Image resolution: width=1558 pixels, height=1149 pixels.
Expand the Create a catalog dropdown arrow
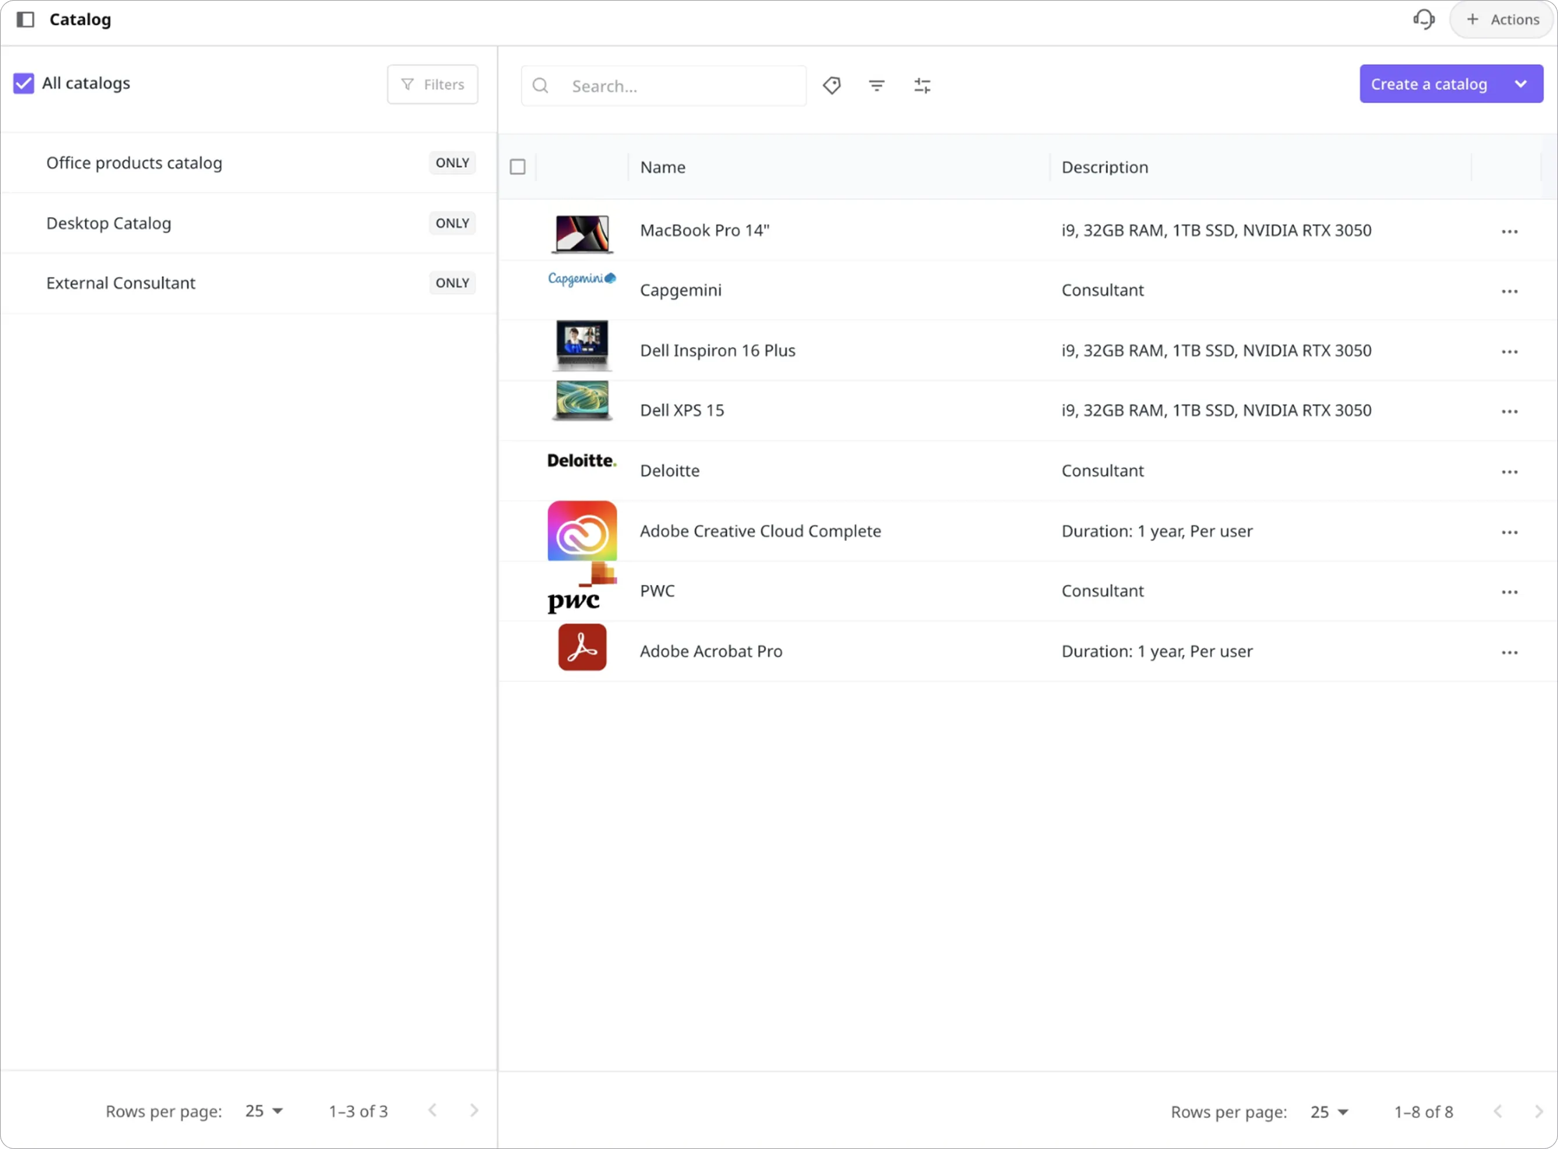click(x=1520, y=84)
